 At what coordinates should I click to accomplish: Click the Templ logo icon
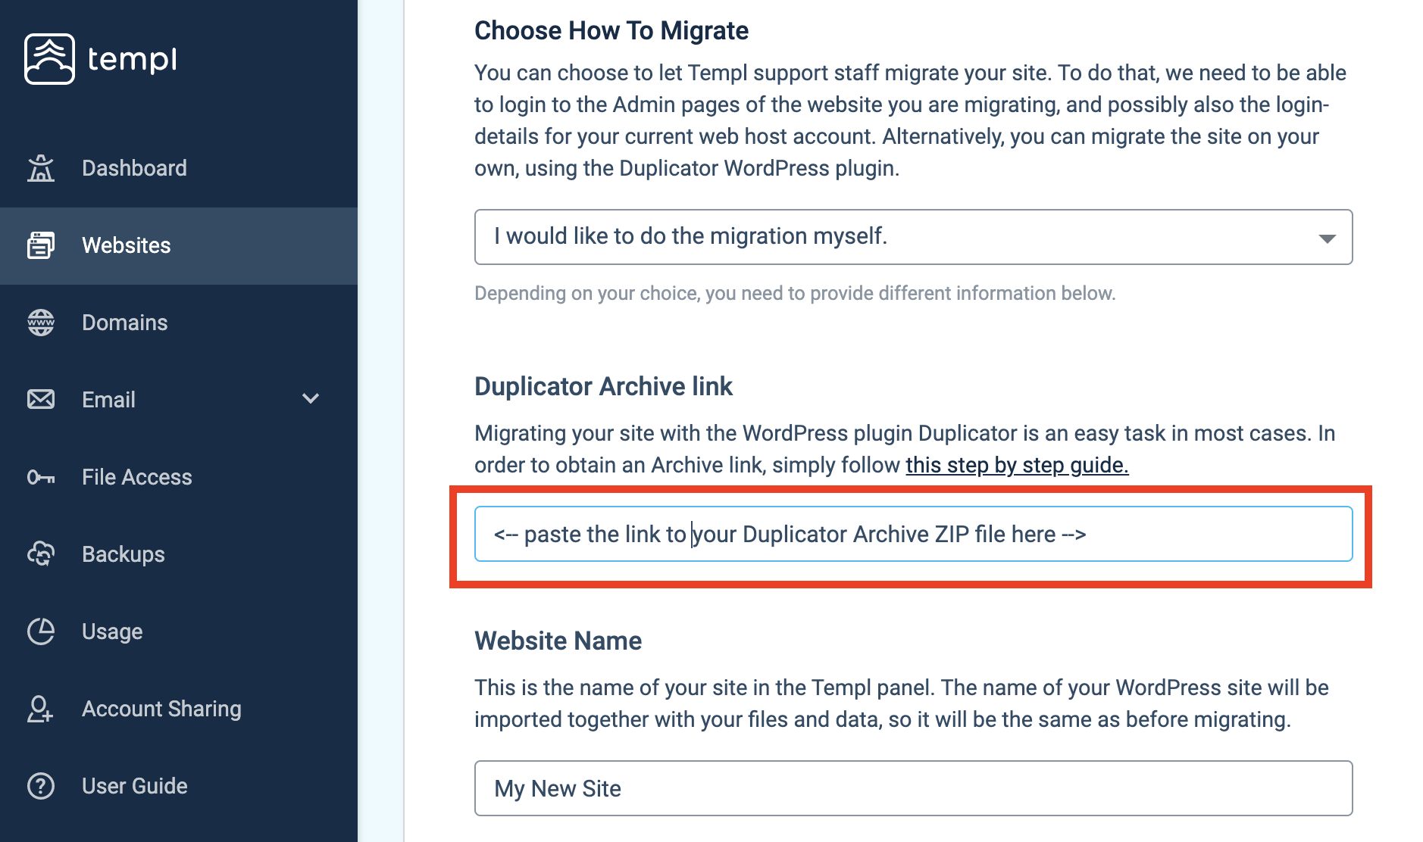49,59
